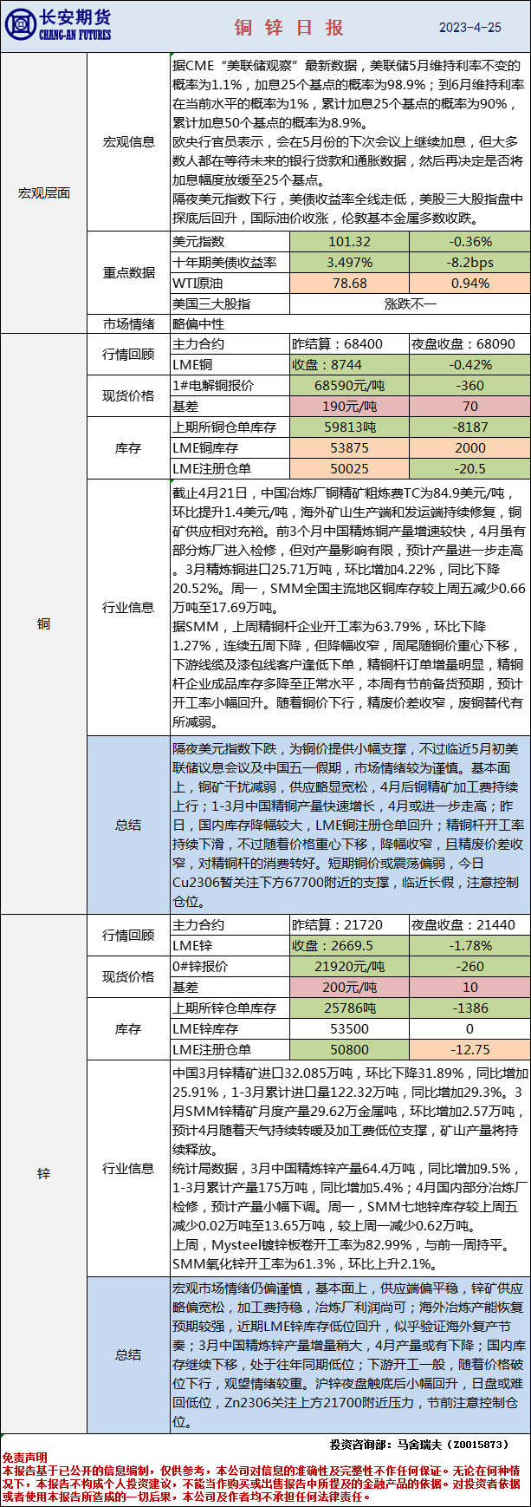Select the LME锌 label cell

pyautogui.click(x=230, y=945)
